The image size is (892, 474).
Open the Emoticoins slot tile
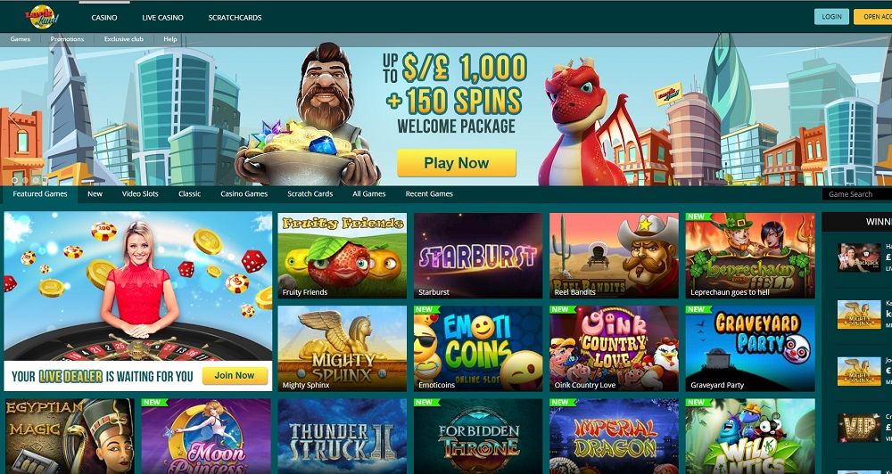pos(478,348)
